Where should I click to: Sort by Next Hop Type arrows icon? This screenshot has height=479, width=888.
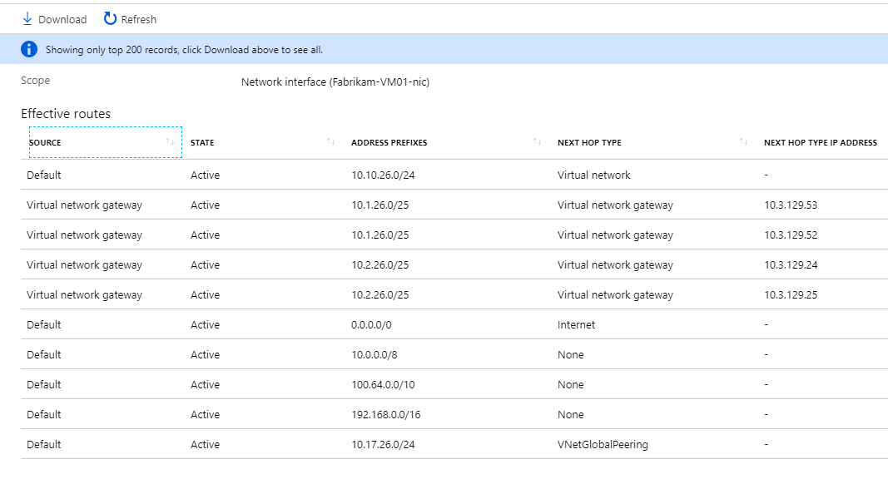743,142
